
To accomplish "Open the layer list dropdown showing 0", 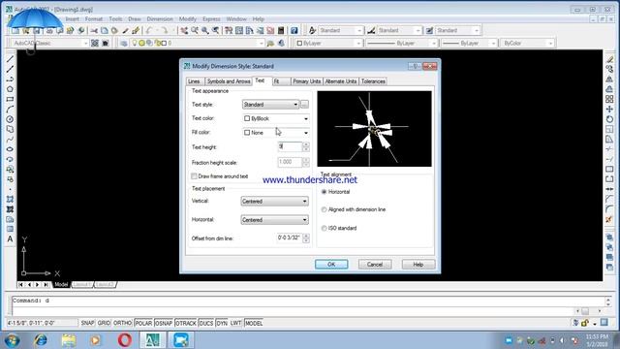I will tap(198, 43).
